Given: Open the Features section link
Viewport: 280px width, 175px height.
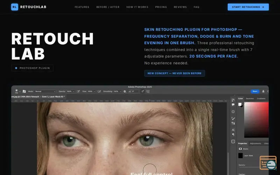Looking at the screenshot, I should 82,7.
